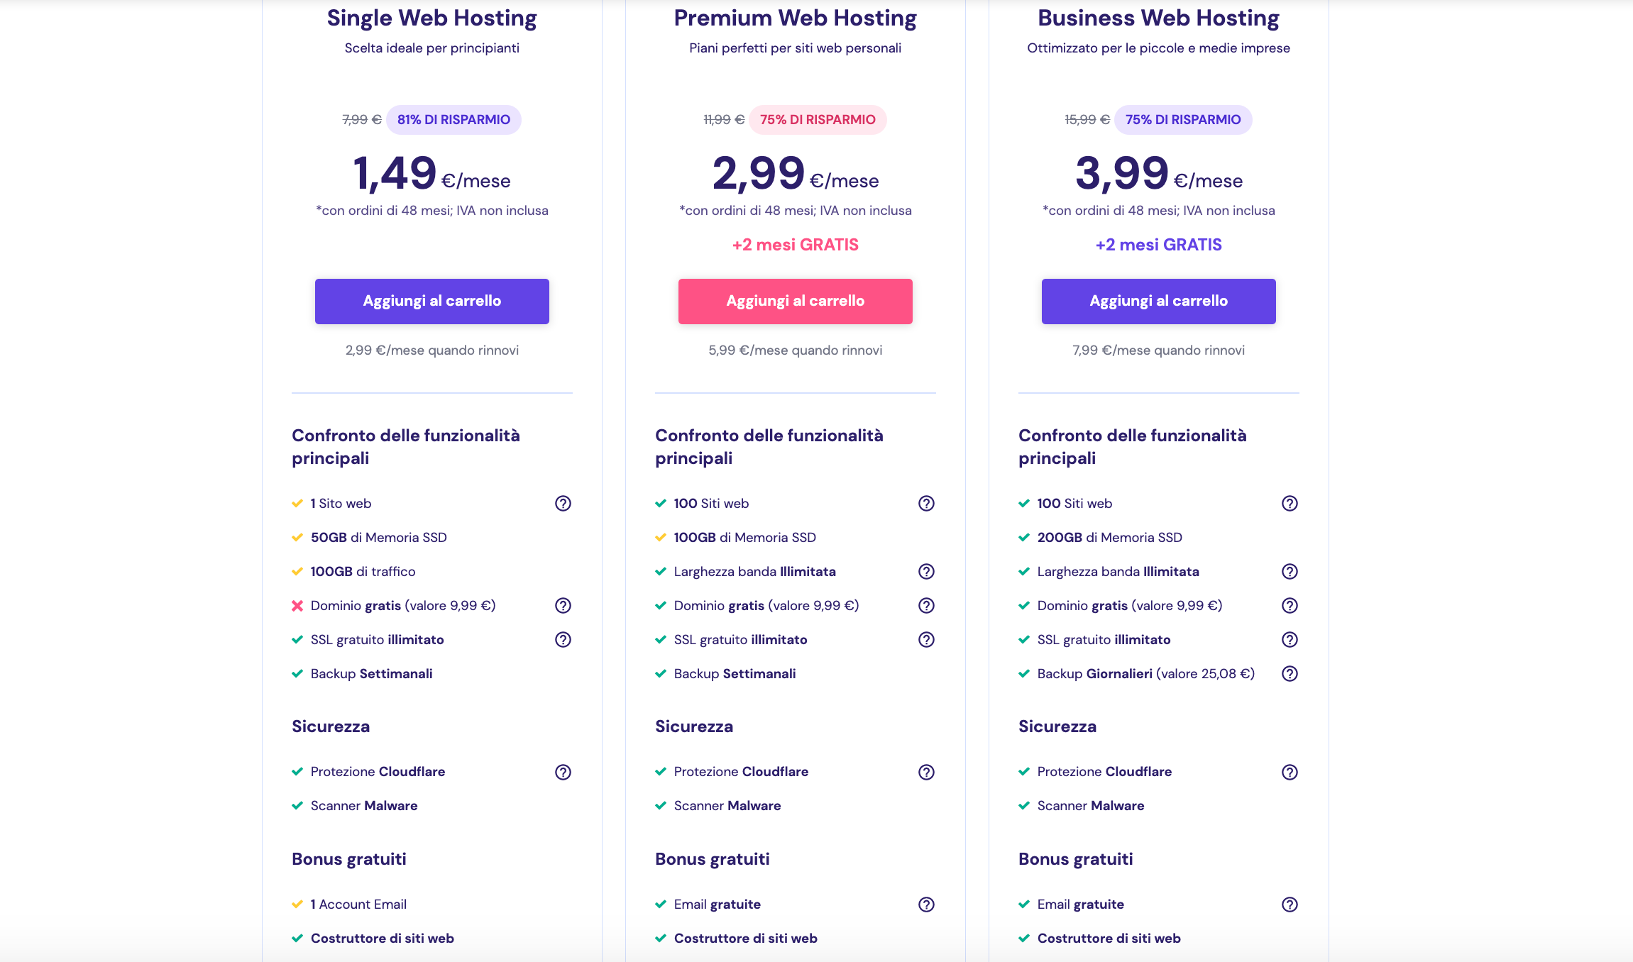Viewport: 1633px width, 962px height.
Task: Click Premium plan +2 mesi GRATIS text
Action: point(795,245)
